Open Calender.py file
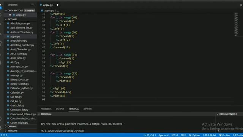 tap(17, 92)
